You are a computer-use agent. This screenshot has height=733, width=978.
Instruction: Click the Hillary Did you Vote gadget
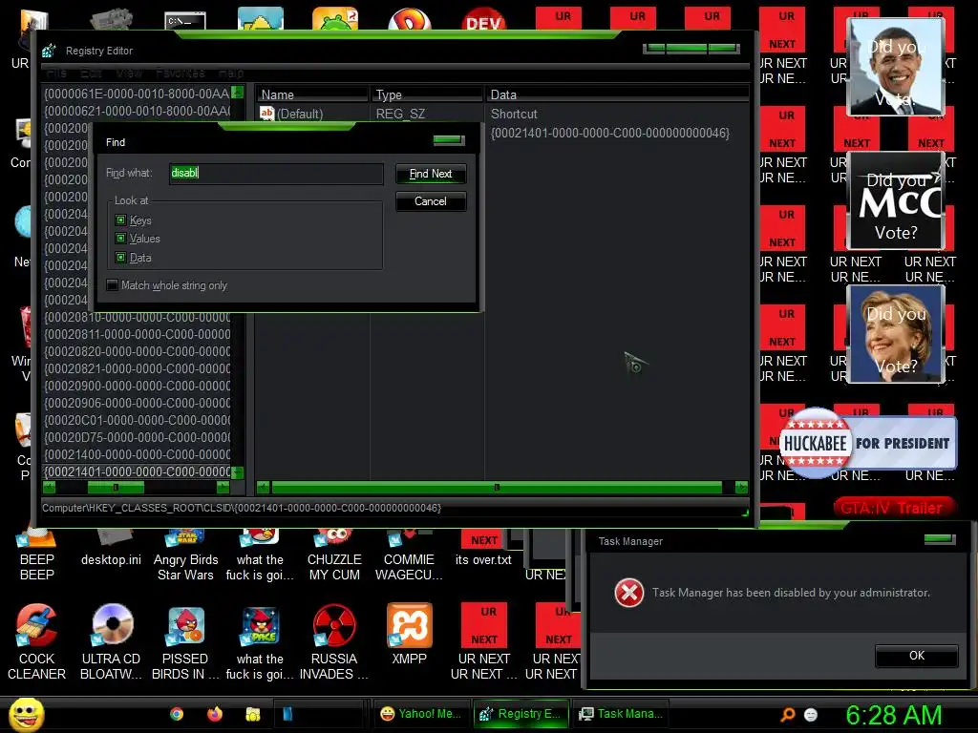tap(896, 334)
